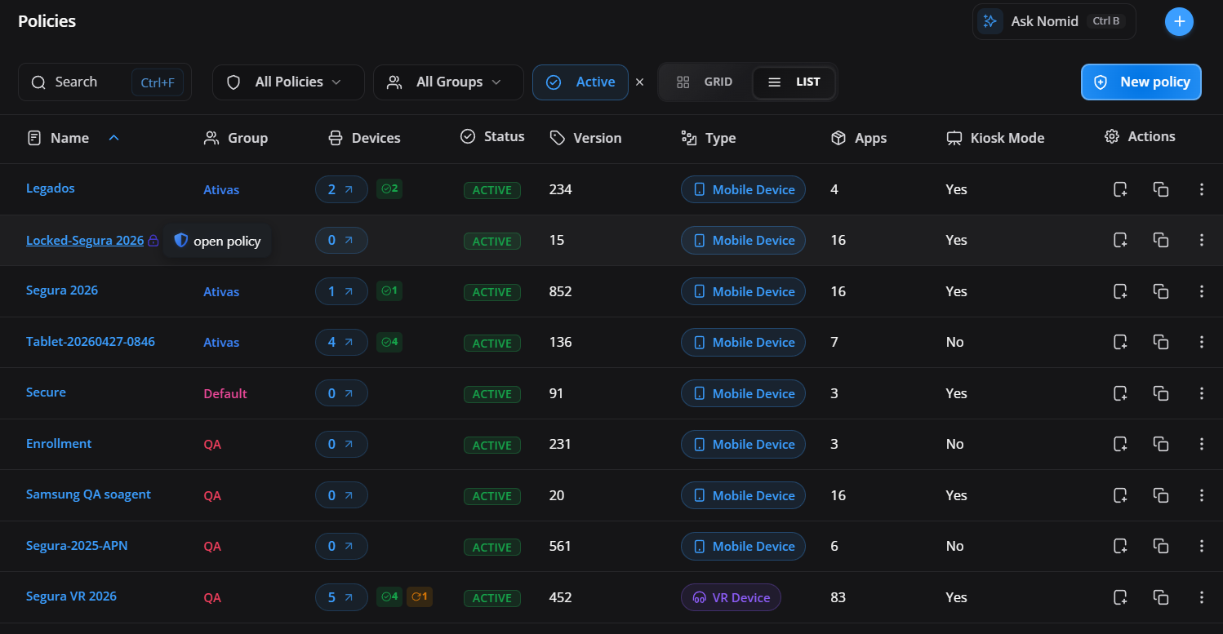
Task: Duplicate the Legados policy via copy icon
Action: (x=1160, y=189)
